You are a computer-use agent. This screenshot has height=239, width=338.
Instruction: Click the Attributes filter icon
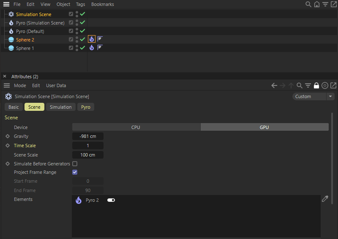pos(308,85)
